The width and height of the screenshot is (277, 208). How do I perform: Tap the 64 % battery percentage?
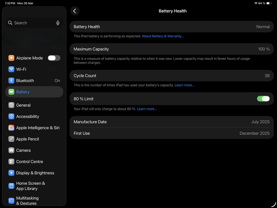click(262, 3)
